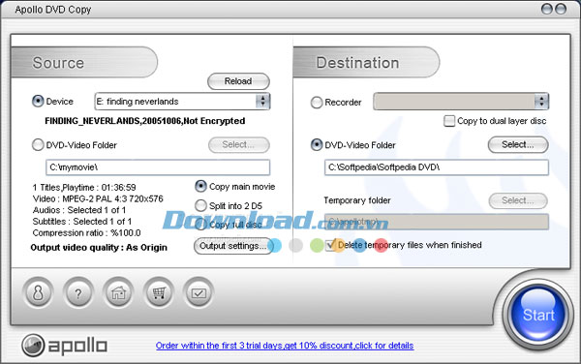Screen dimensions: 581x364
Task: Click the Reload button
Action: coord(238,81)
